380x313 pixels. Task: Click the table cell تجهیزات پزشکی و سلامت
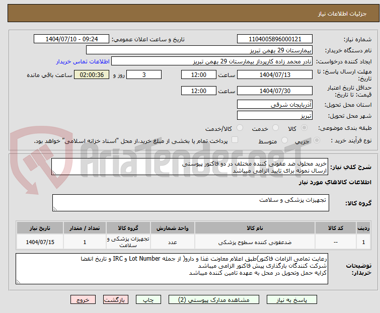128,242
